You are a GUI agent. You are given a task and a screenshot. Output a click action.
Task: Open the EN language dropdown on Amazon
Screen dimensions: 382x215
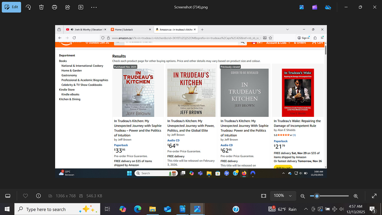(257, 43)
